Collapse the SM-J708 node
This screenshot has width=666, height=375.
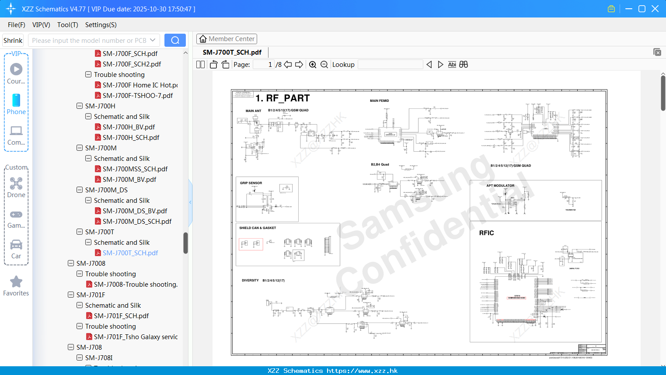click(71, 347)
